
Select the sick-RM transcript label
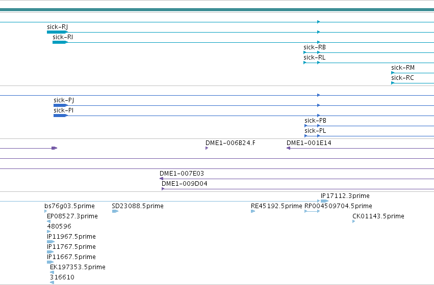403,68
